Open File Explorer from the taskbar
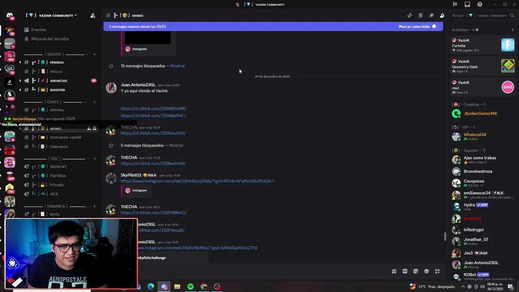This screenshot has width=519, height=292. pyautogui.click(x=177, y=287)
